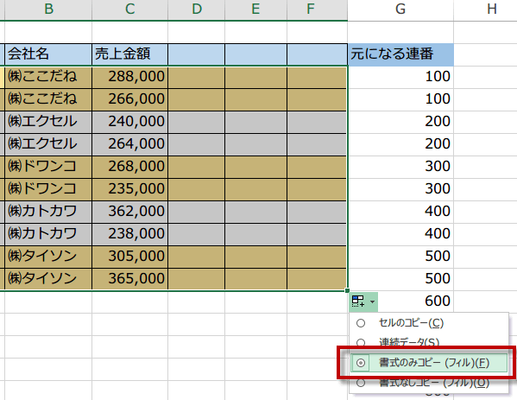The width and height of the screenshot is (517, 400).
Task: Select column B header
Action: click(48, 9)
